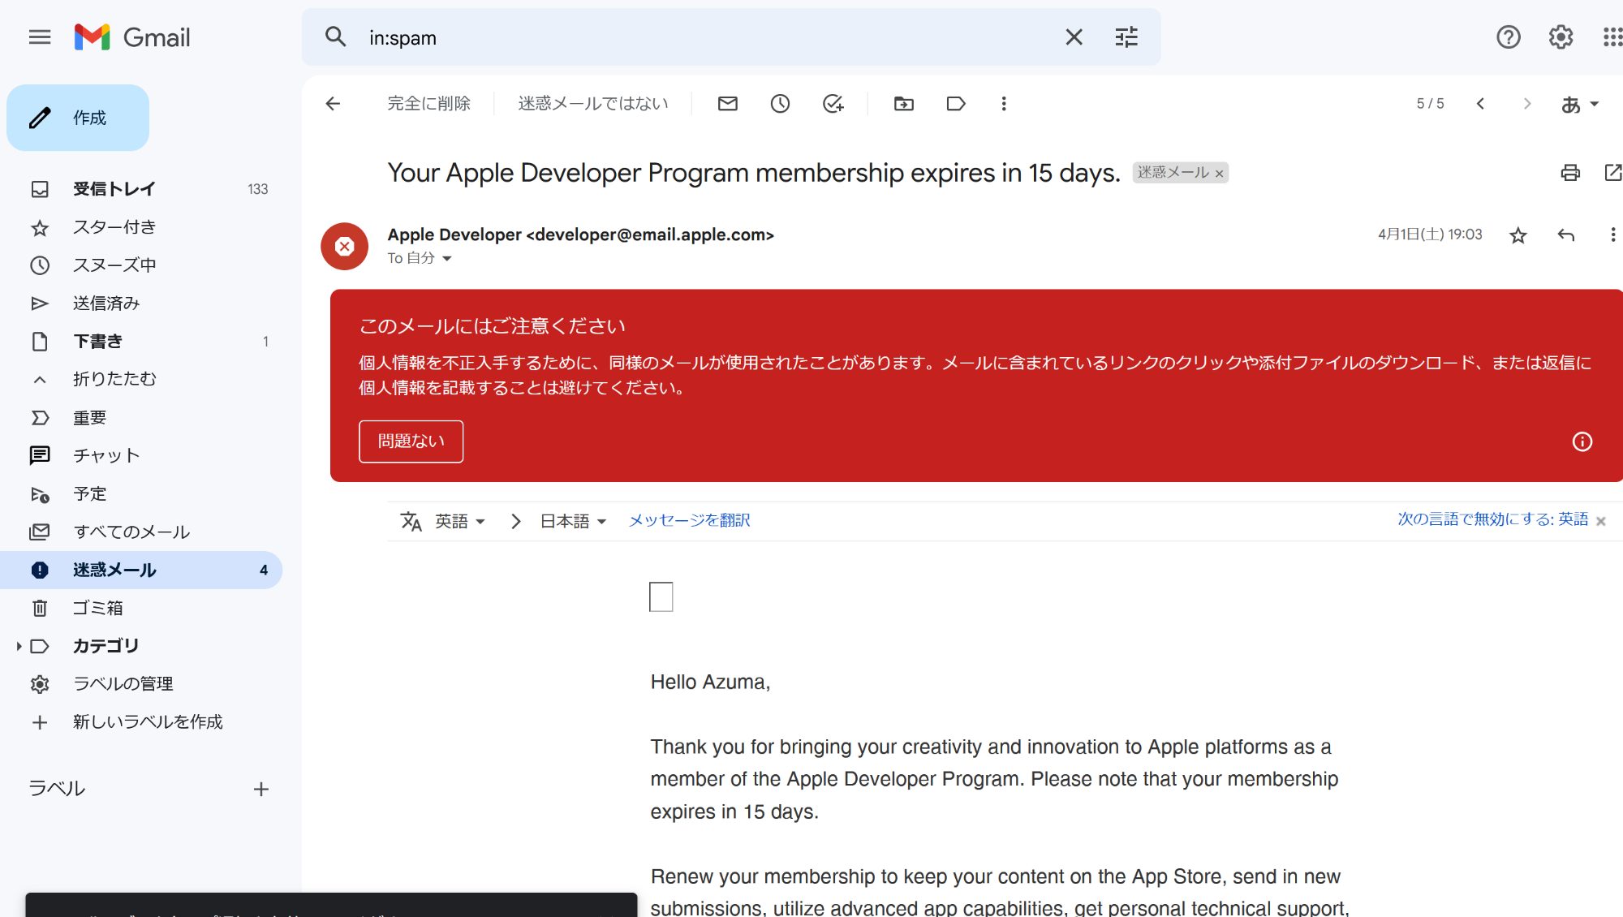Click 次の言語で無効にする: 英語 link

point(1493,519)
